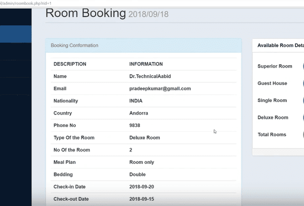
Task: Click the Deluxe Room value in Type row
Action: [145, 138]
